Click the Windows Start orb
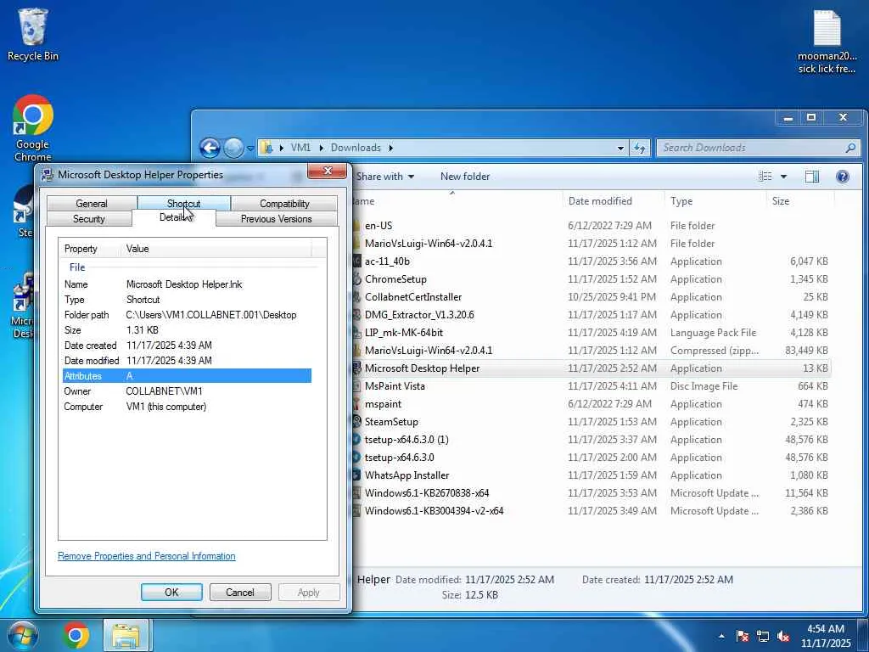Image resolution: width=869 pixels, height=652 pixels. pos(22,635)
